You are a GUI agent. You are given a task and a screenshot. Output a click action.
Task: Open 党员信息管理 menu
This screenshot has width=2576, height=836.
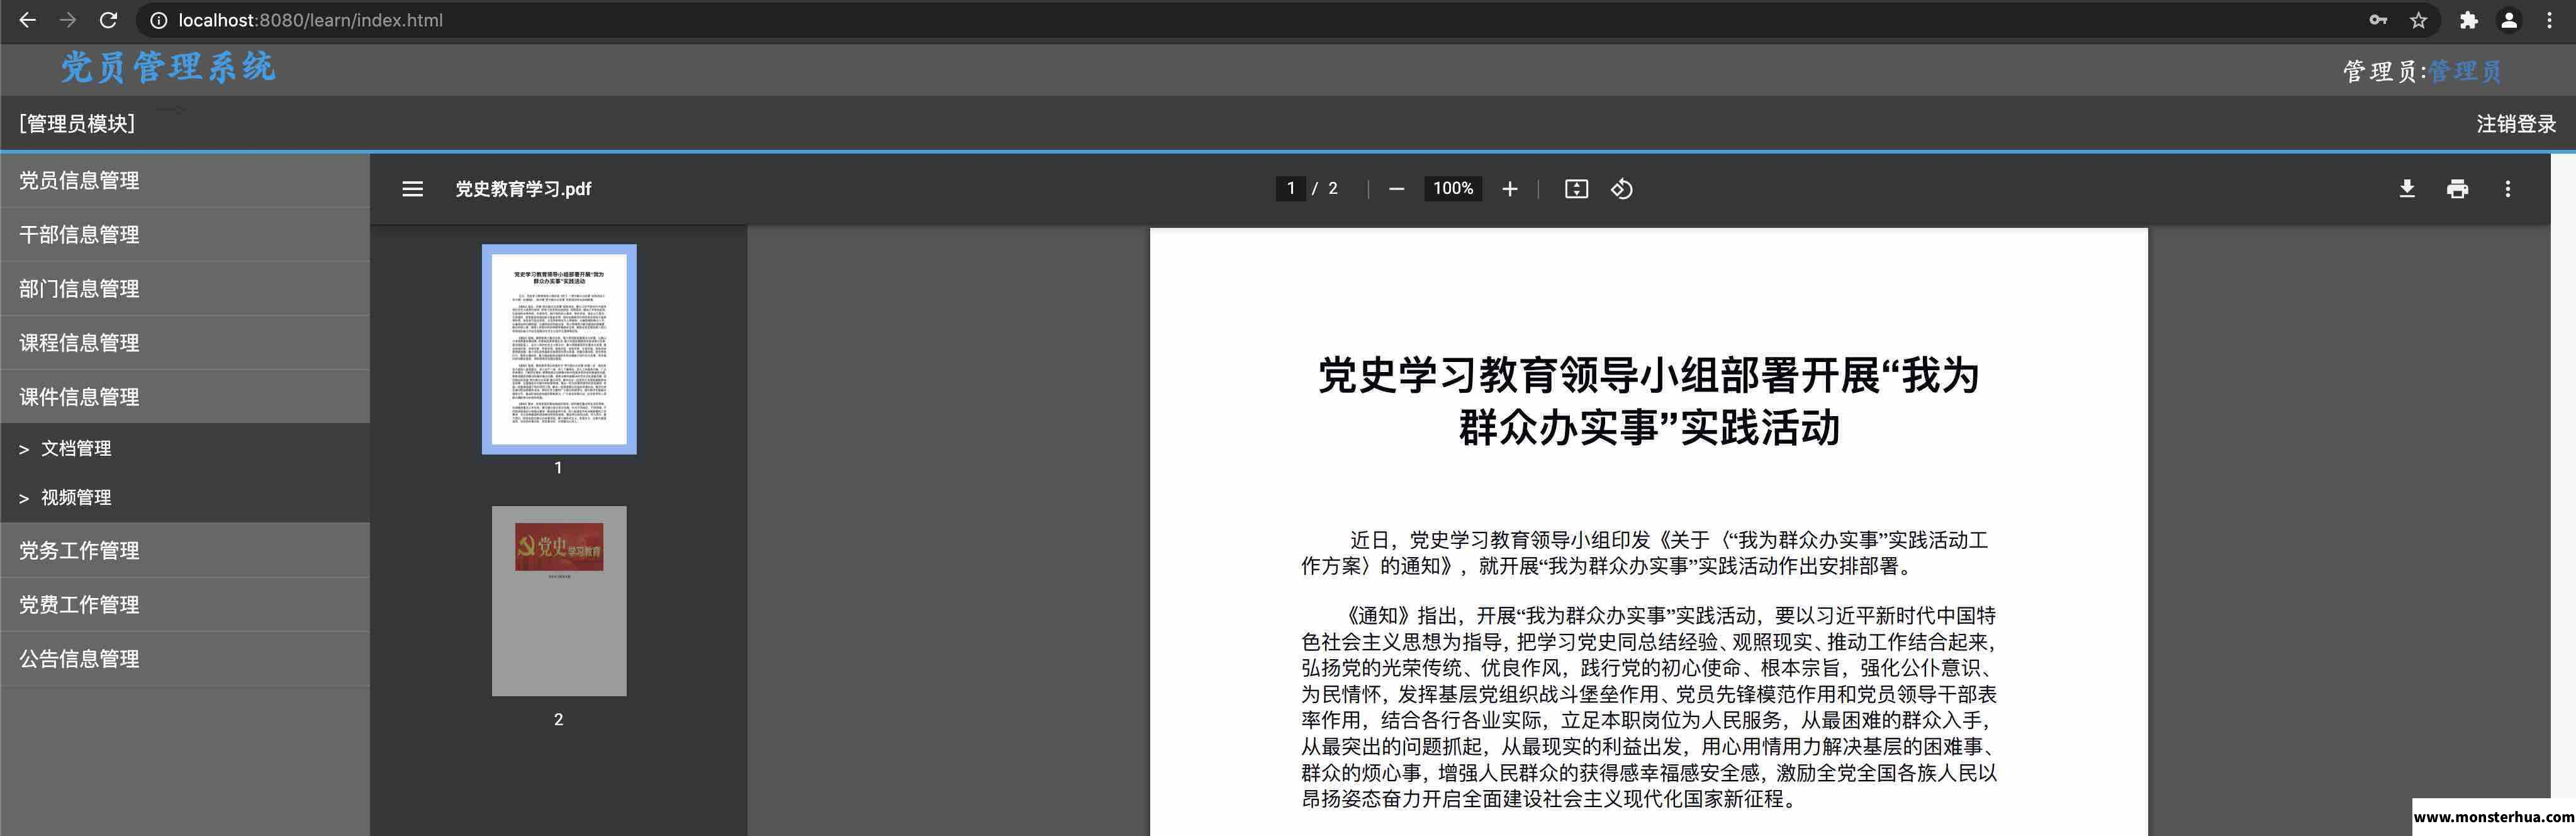pyautogui.click(x=185, y=180)
